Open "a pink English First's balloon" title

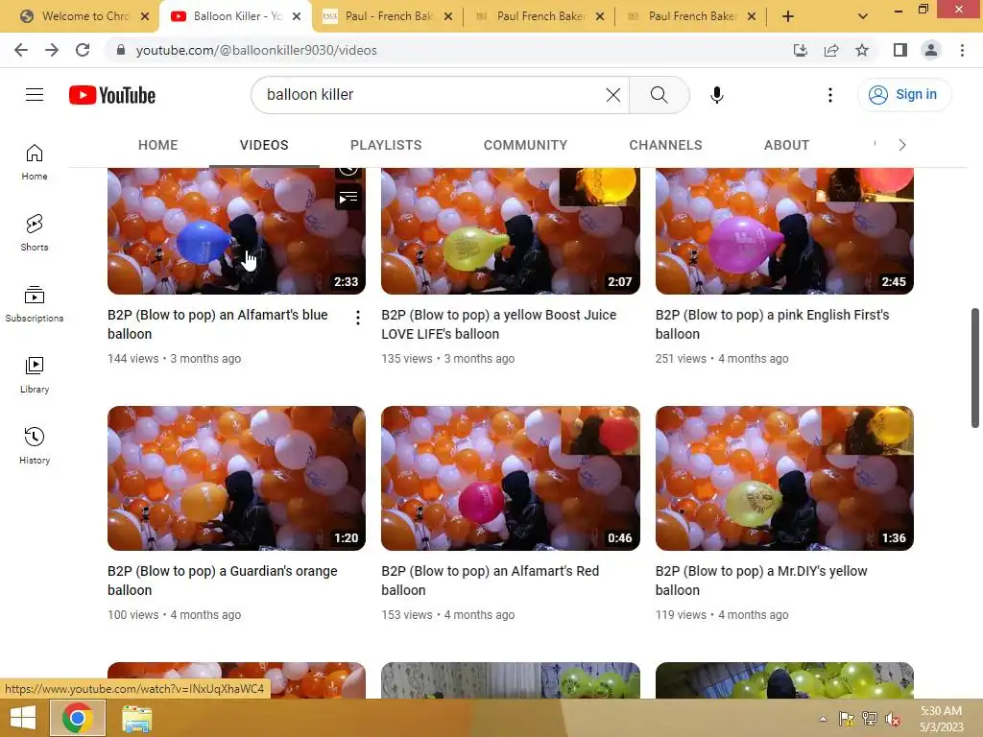[x=773, y=324]
